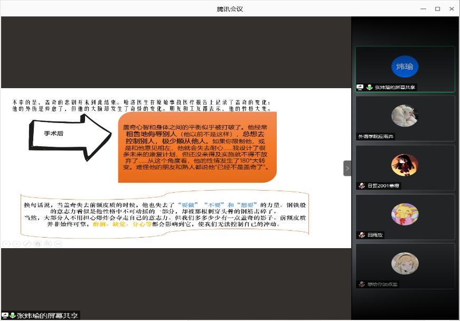Viewport: 460px width, 321px height.
Task: Click the screen share icon in 张炜瑜's tile
Action: (x=360, y=87)
